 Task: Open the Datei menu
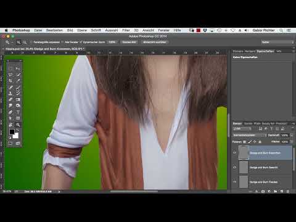(38, 30)
